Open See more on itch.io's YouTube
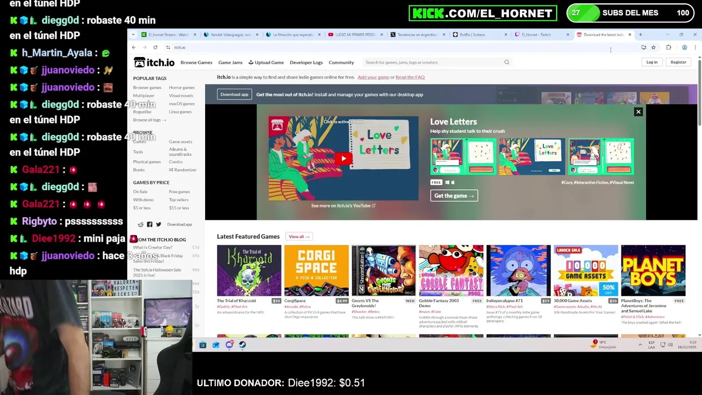The image size is (702, 395). pos(343,206)
